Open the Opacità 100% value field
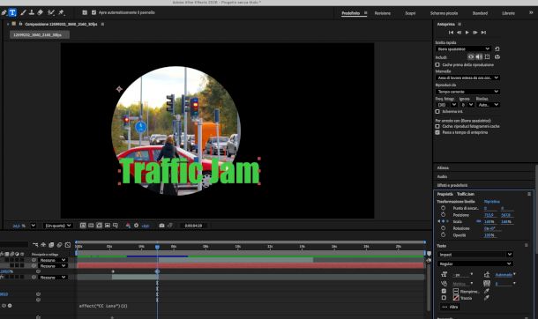The image size is (538, 319). [489, 235]
